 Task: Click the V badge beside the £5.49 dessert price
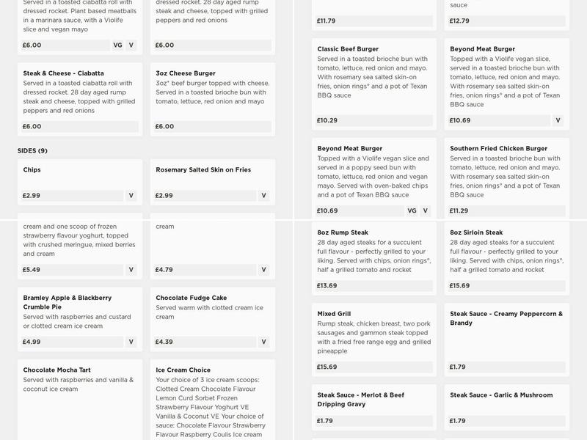pos(131,270)
